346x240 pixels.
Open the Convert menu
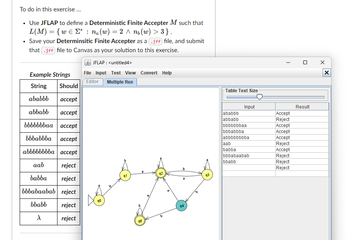pyautogui.click(x=149, y=73)
